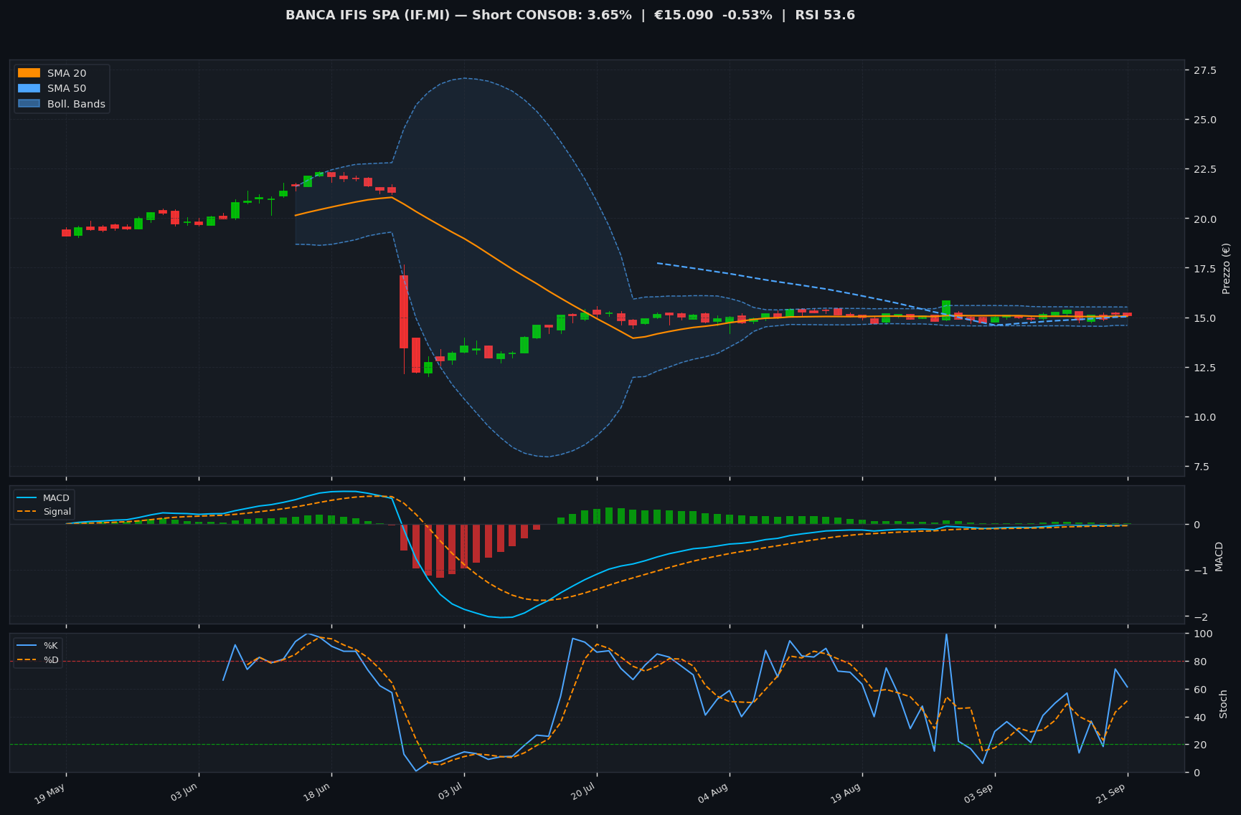Click the 10.0 price axis label
Viewport: 1241px width, 815px height.
(x=1204, y=417)
